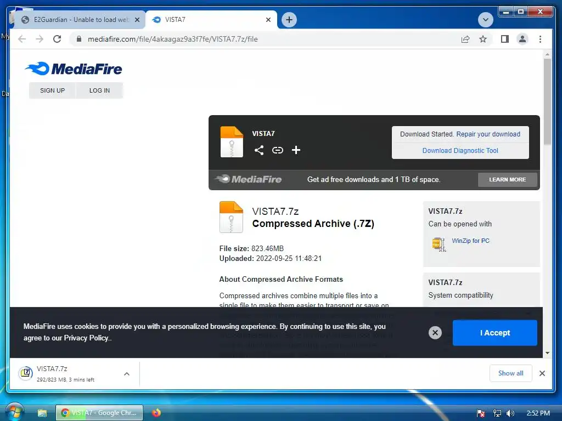Open the tab search dropdown arrow

click(x=485, y=20)
